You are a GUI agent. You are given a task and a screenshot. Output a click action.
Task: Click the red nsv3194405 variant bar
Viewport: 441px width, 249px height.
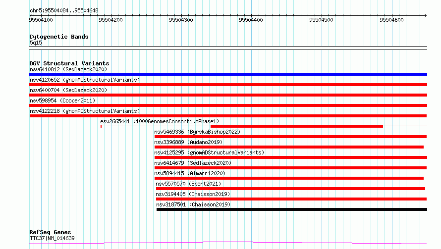click(291, 199)
